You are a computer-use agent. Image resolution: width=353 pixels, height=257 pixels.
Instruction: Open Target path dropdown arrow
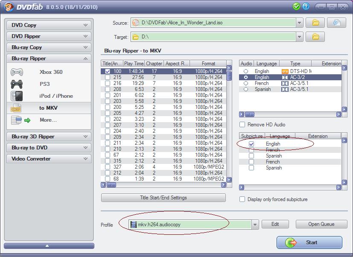click(x=299, y=37)
